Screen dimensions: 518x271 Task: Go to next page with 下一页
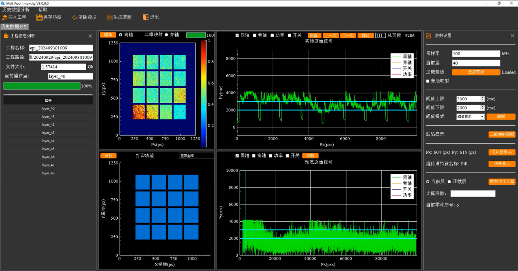(x=348, y=36)
